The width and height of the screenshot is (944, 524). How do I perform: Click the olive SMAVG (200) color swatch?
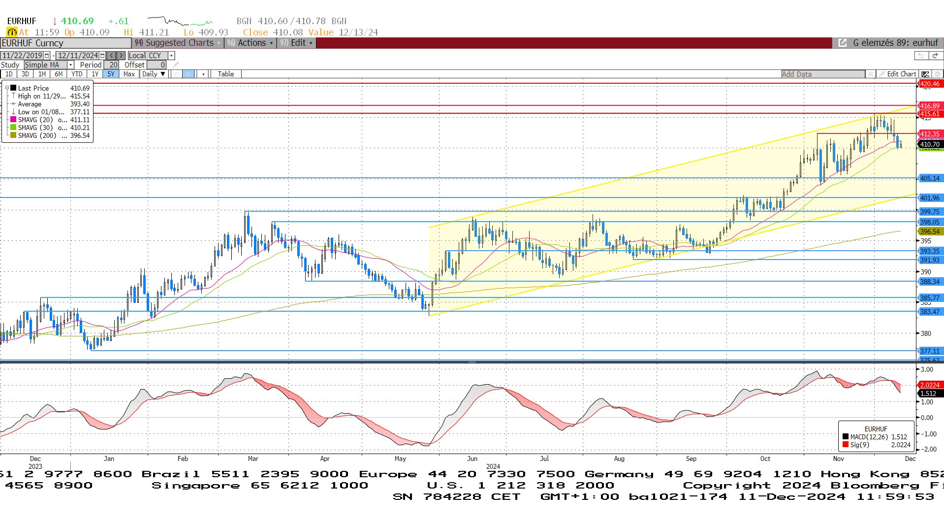click(x=13, y=135)
